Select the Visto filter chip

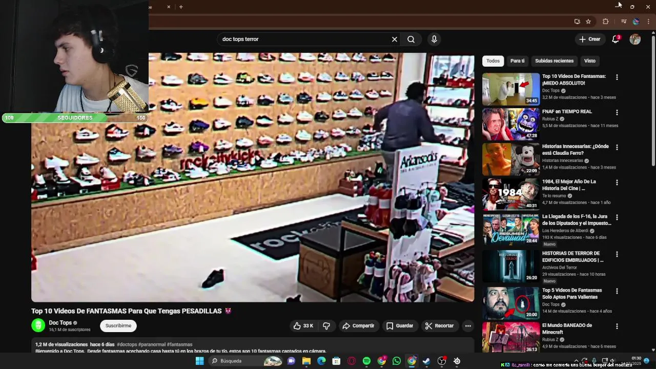coord(590,61)
